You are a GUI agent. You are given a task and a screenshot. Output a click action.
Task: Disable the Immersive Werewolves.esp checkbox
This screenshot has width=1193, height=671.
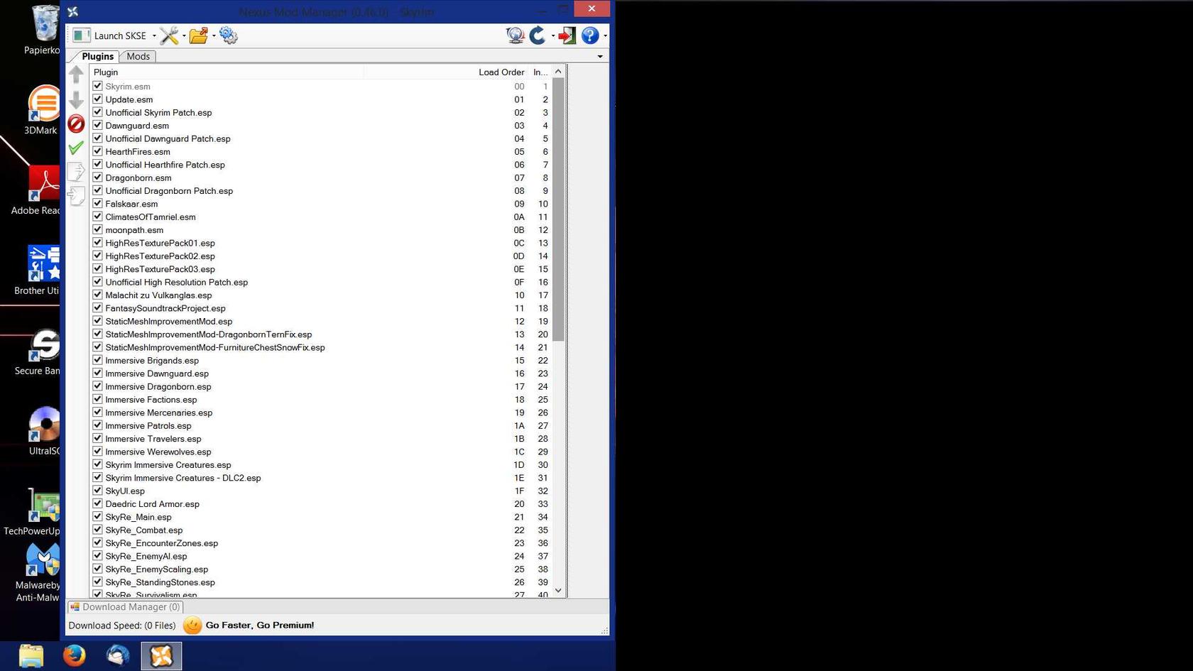click(97, 452)
